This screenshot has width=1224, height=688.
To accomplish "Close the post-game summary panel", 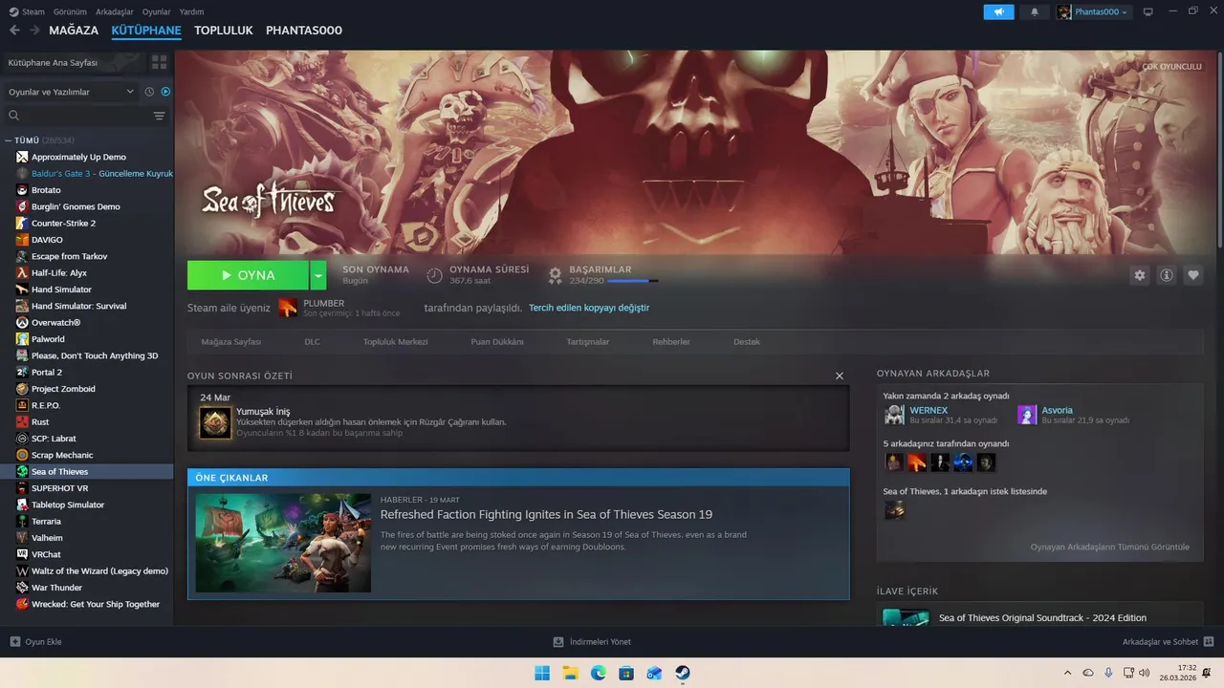I will (x=840, y=376).
